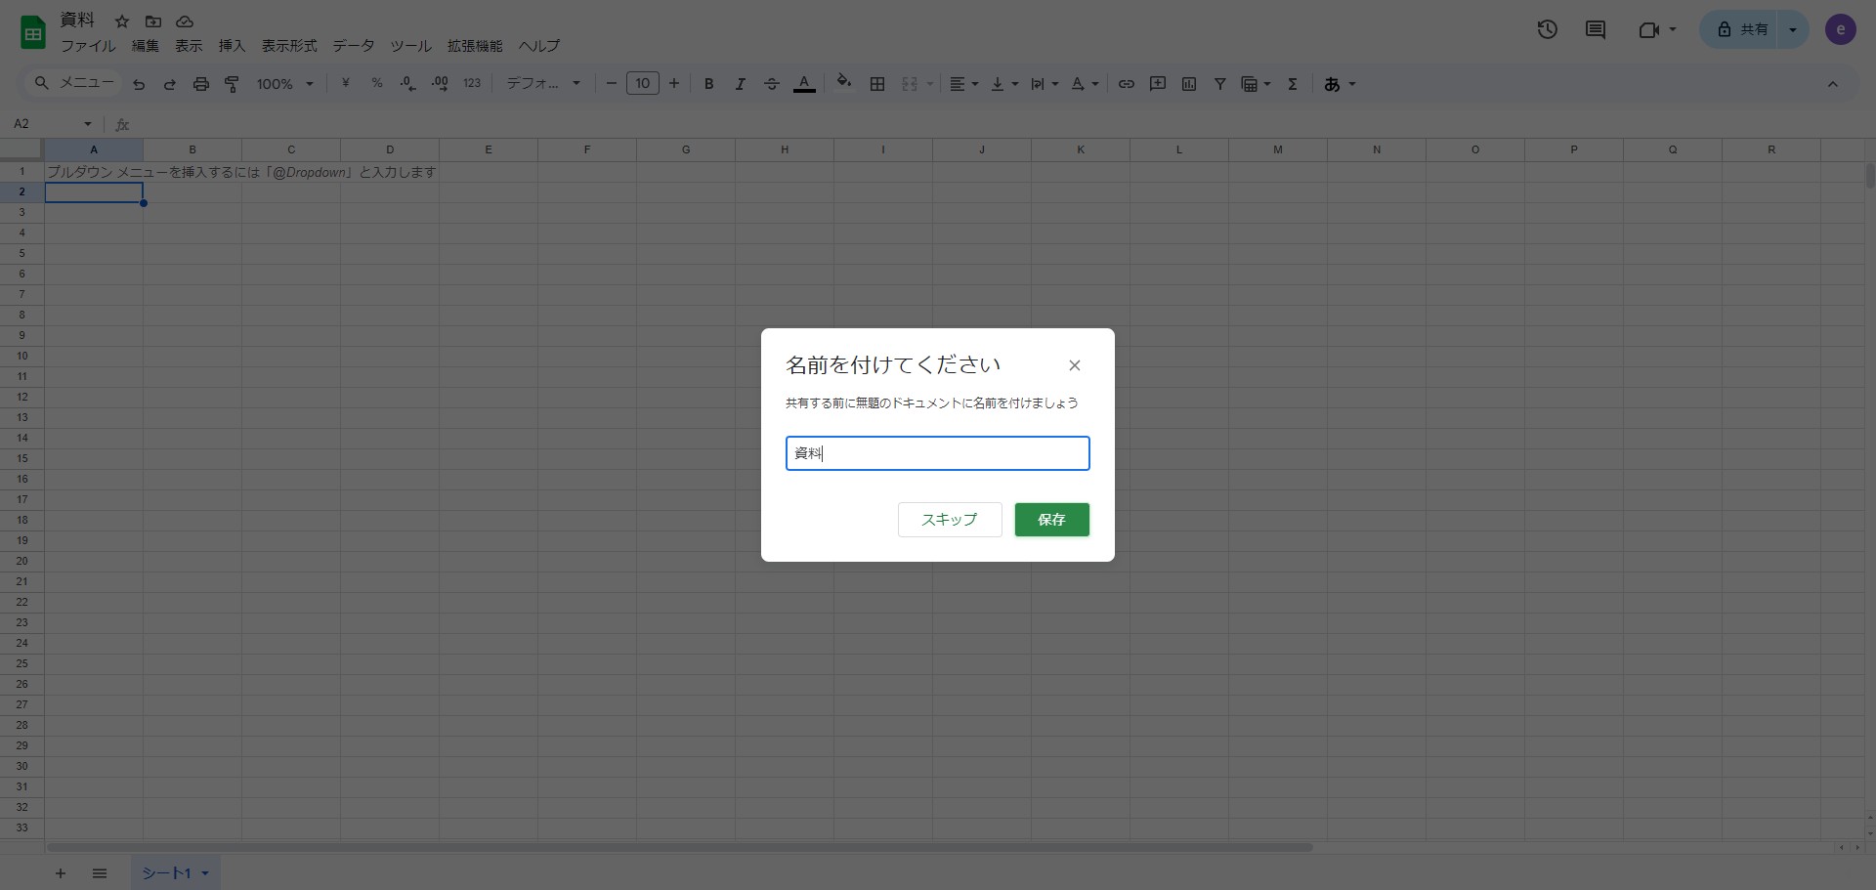Open the font family dropdown
This screenshot has width=1876, height=890.
pyautogui.click(x=543, y=84)
